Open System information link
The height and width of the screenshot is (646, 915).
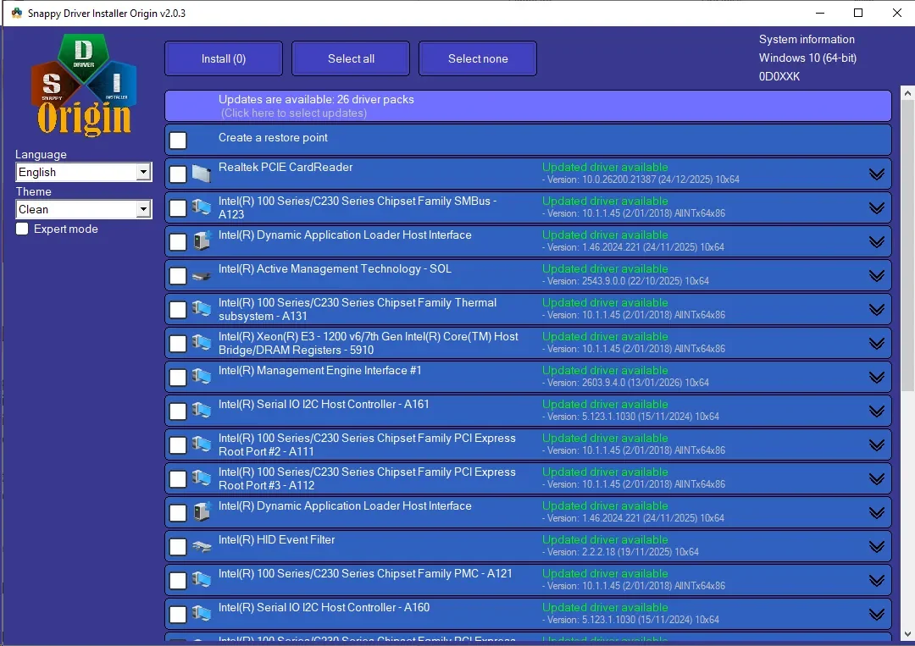807,39
